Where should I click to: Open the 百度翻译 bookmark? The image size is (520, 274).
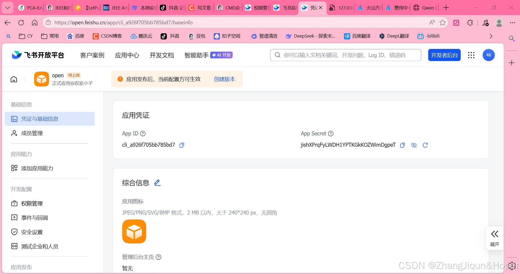[x=357, y=36]
